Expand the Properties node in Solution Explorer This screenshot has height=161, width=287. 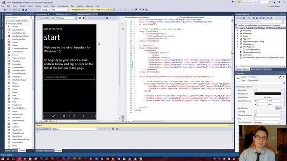(238, 31)
